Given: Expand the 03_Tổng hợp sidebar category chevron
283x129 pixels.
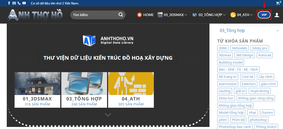Looking at the screenshot, I should [278, 31].
